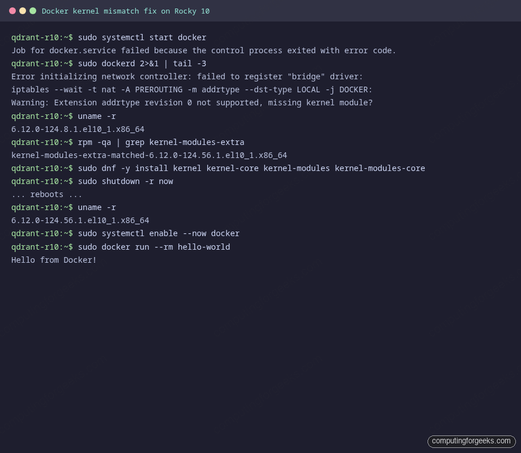Click the kernel version 6.12.0-124.8.1.el10_1.x86_64
Screen dimensions: 521x453
pyautogui.click(x=78, y=129)
